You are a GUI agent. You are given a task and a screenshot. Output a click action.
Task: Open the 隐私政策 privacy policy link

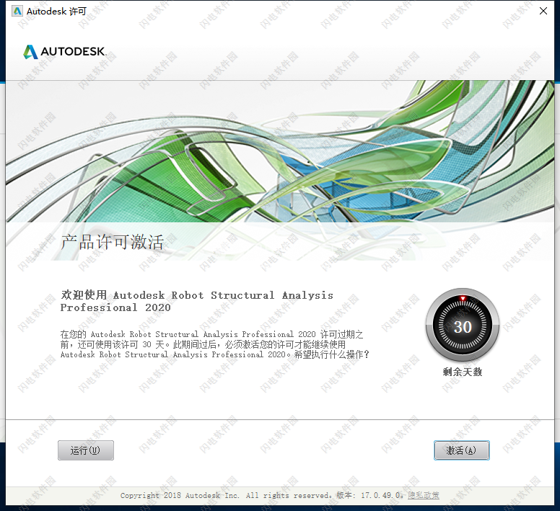point(424,495)
